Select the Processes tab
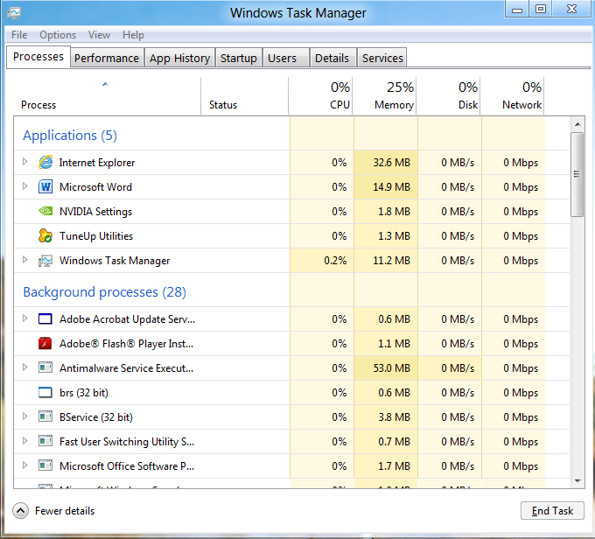The width and height of the screenshot is (595, 539). point(38,57)
